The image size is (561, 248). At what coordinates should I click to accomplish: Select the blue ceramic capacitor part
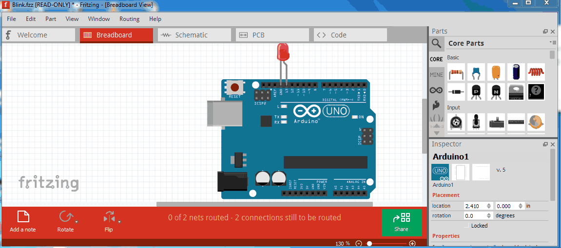pos(476,72)
